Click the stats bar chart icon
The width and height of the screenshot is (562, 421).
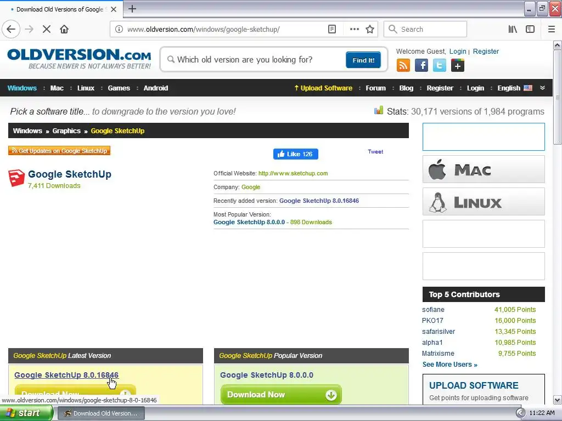[x=379, y=110]
